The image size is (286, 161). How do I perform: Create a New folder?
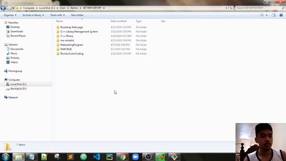(77, 15)
